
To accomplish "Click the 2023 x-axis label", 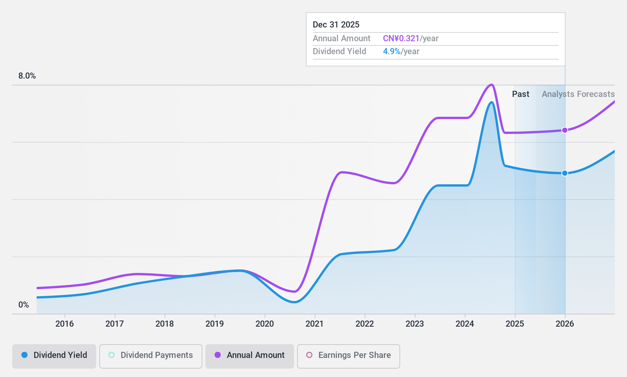I will click(x=415, y=324).
